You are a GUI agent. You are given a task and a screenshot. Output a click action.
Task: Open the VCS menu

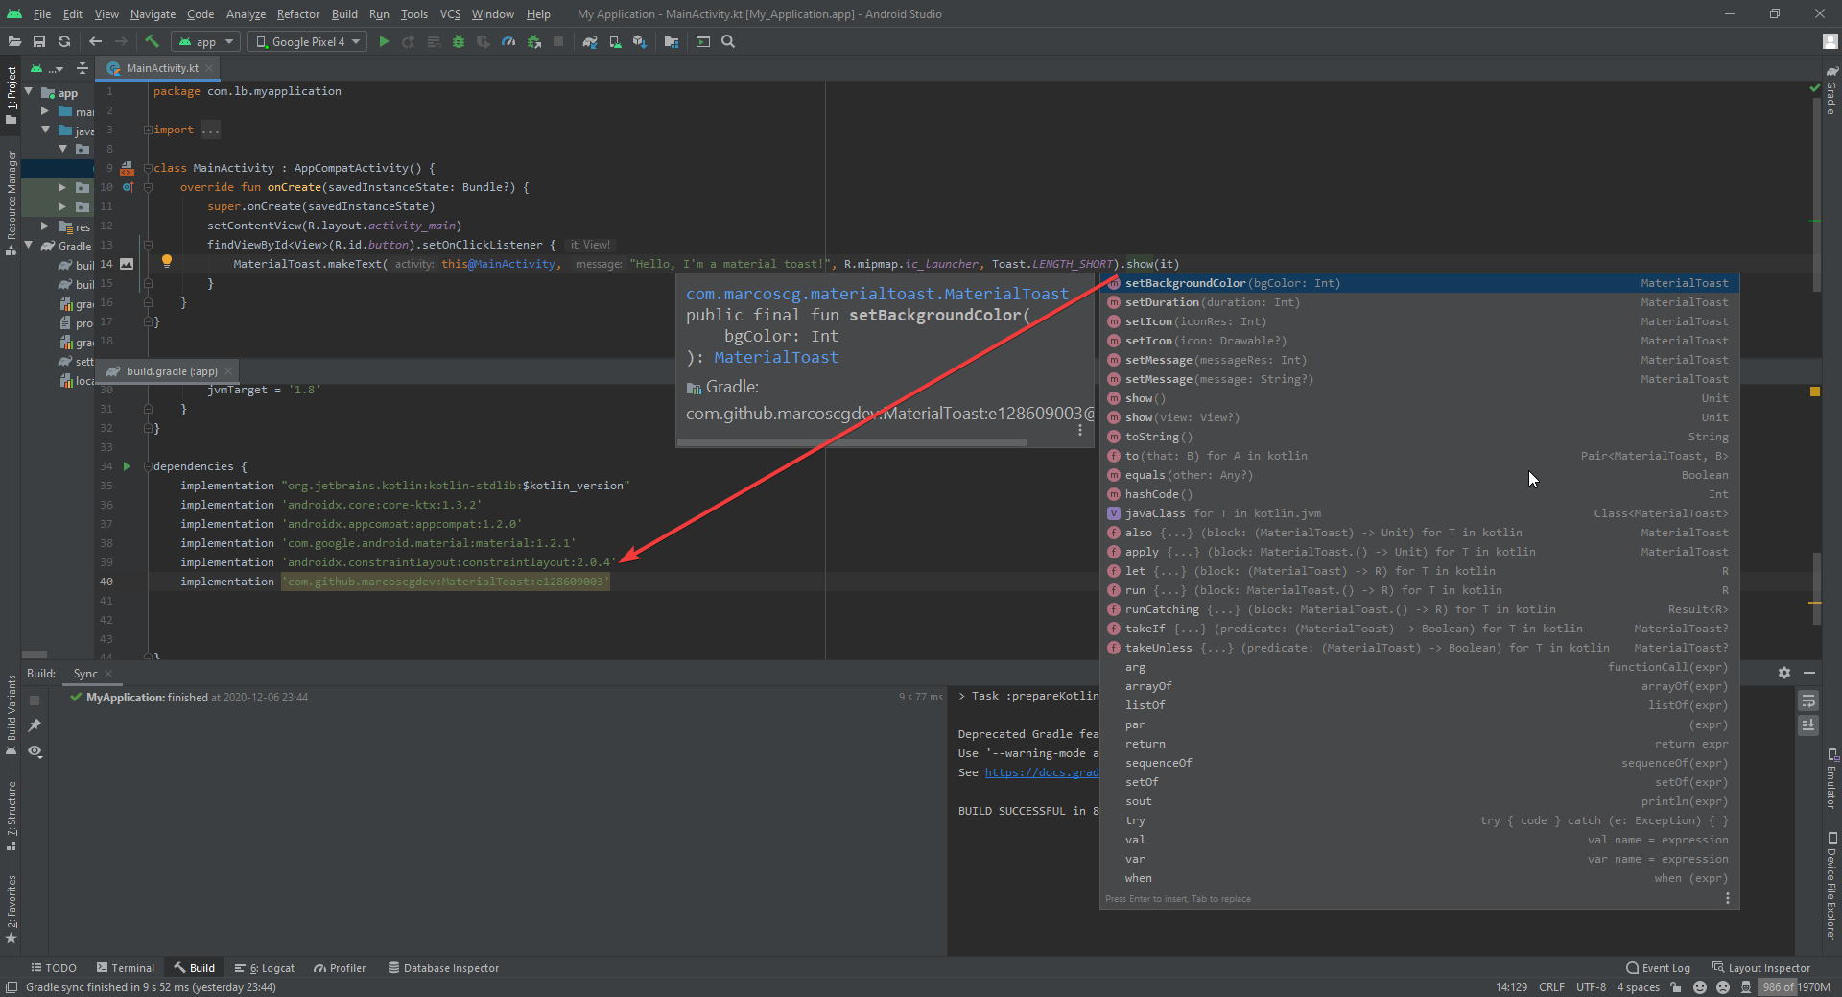point(450,13)
